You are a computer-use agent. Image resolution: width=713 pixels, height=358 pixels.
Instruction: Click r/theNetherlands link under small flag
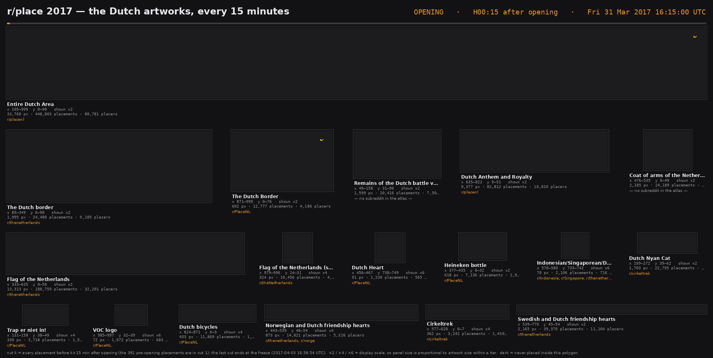coord(276,283)
